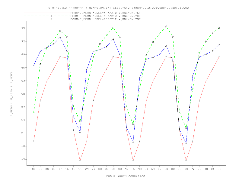Click red plus data point at hour 21 minimum
The width and height of the screenshot is (239, 184).
pos(80,160)
